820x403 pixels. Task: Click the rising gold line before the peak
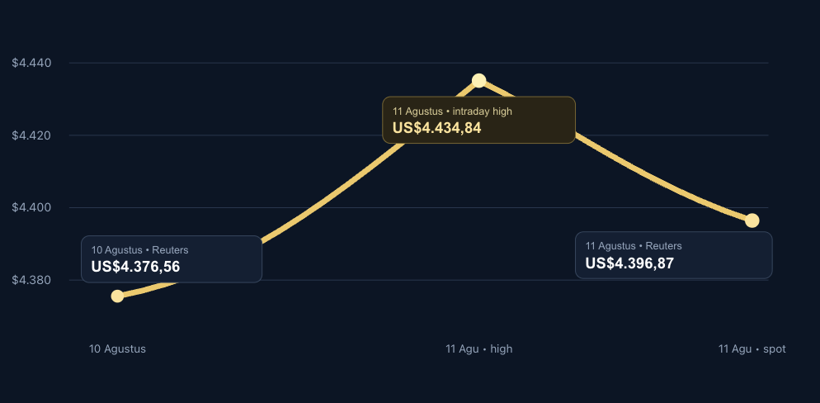pyautogui.click(x=324, y=200)
